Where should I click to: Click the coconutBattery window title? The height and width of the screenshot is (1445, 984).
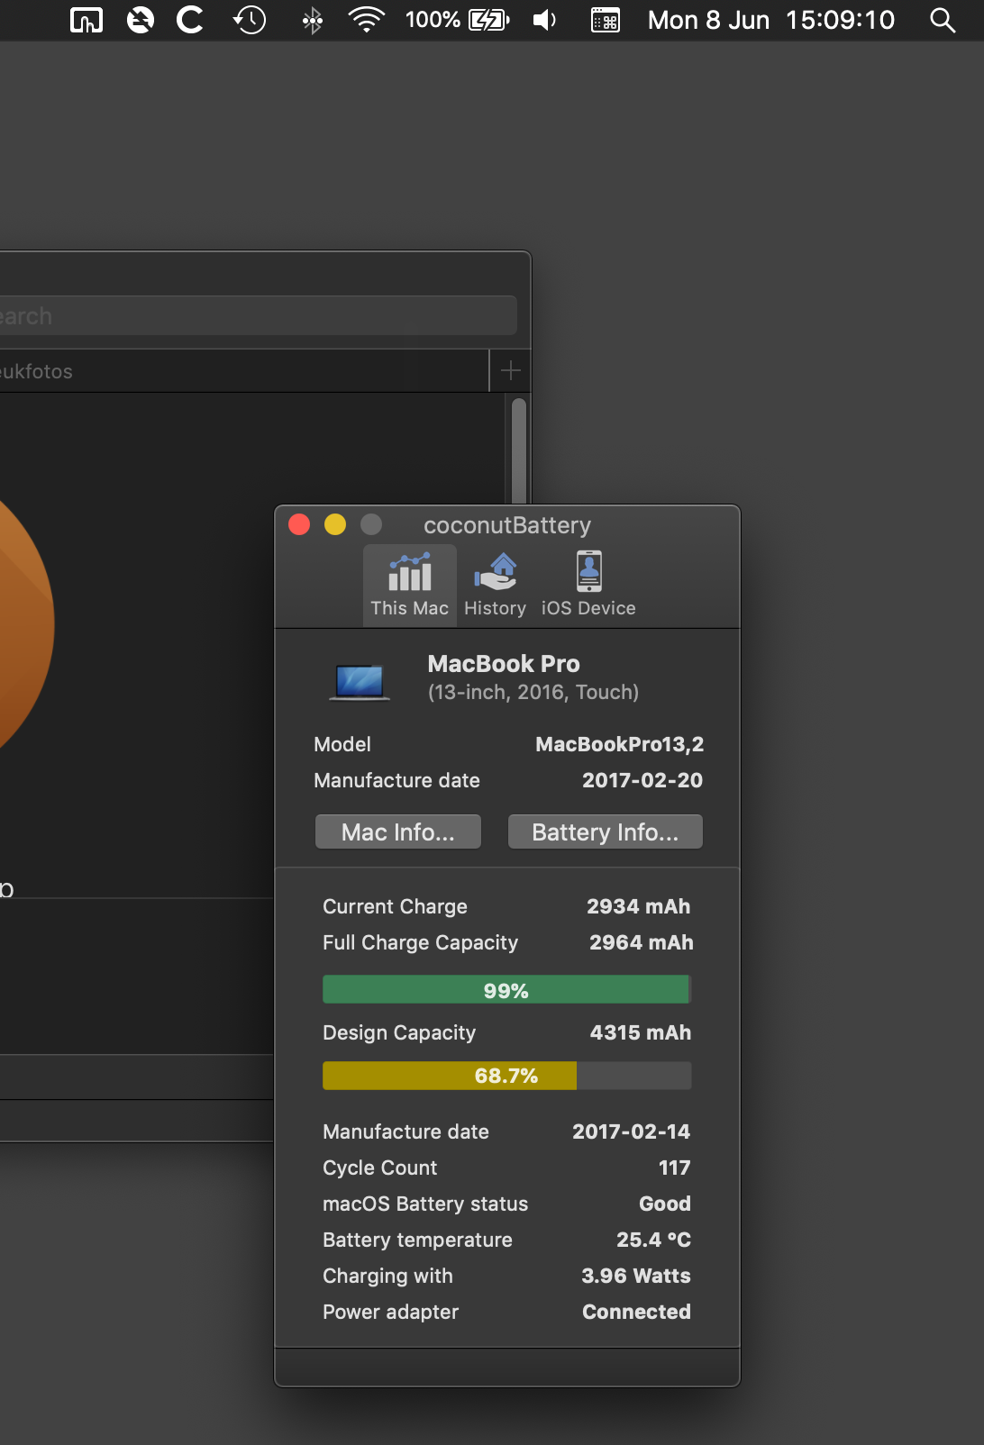pos(507,525)
